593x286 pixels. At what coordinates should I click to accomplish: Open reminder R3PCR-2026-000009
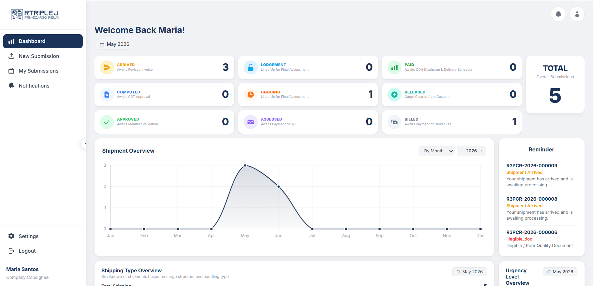[x=532, y=166]
